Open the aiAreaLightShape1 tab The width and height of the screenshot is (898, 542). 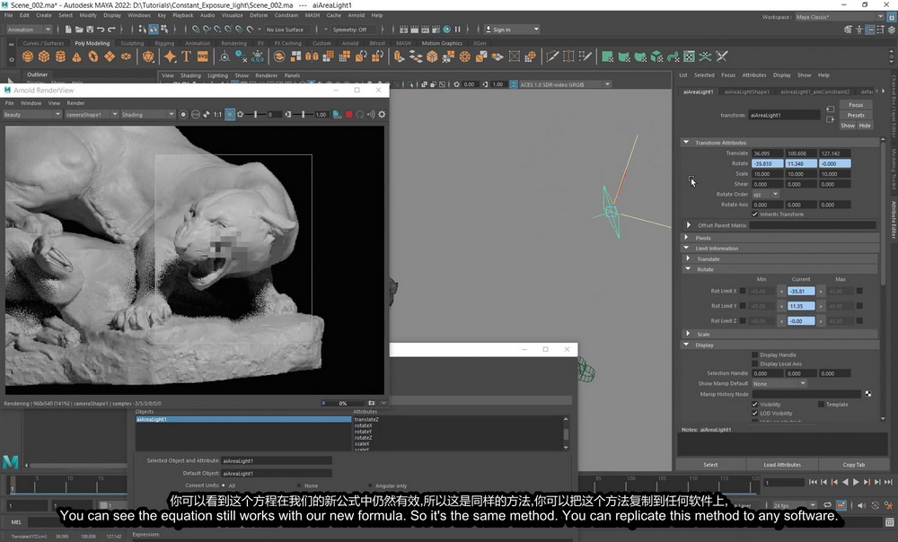[x=747, y=92]
